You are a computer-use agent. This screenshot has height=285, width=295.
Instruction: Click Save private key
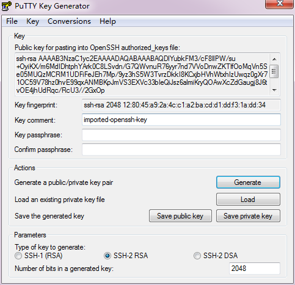coord(248,216)
